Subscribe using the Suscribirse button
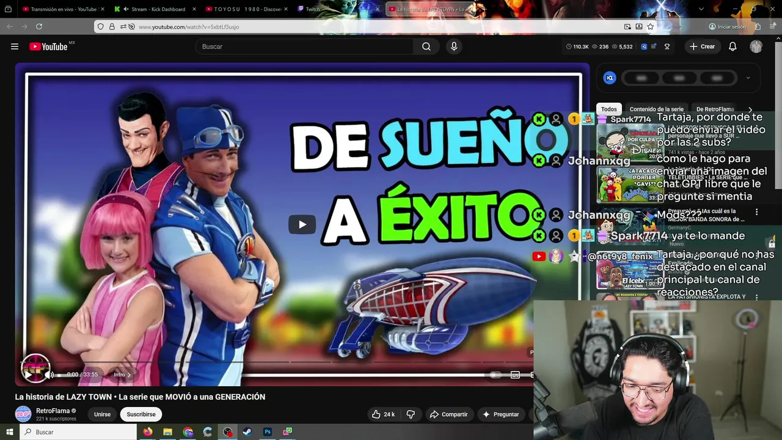The height and width of the screenshot is (440, 782). (x=141, y=414)
